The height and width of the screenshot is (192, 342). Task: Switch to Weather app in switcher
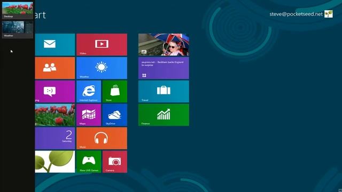18,29
